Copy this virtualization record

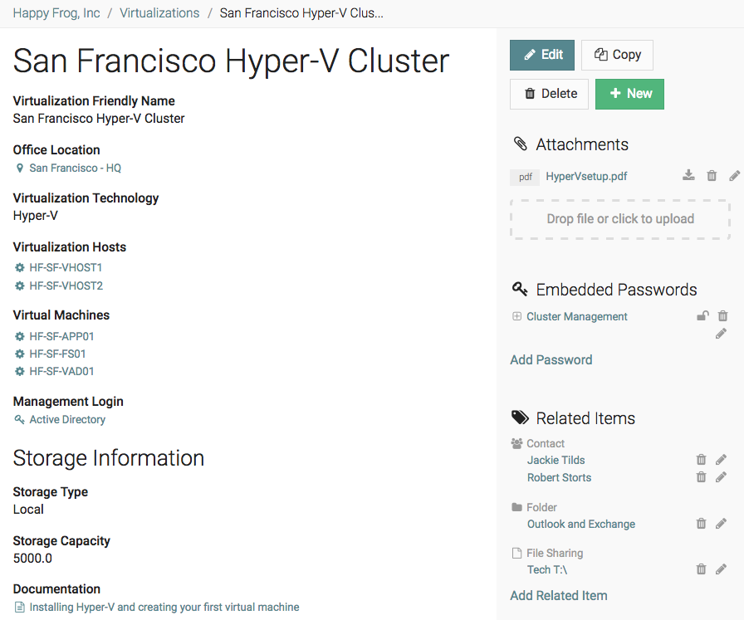[617, 55]
